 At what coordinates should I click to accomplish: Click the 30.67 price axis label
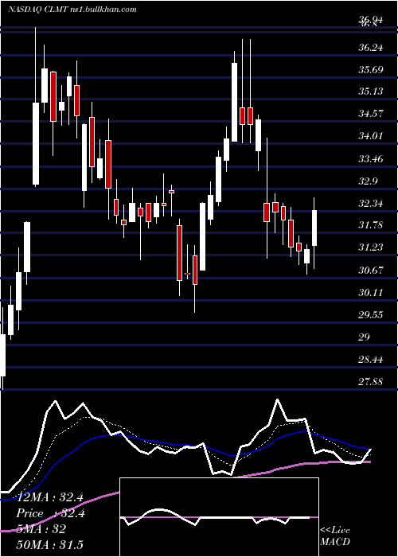click(x=371, y=271)
